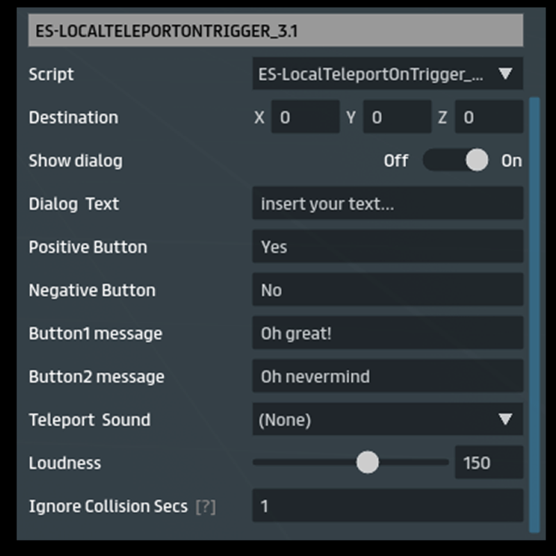
Task: Click the Off label beside the toggle
Action: (x=395, y=161)
